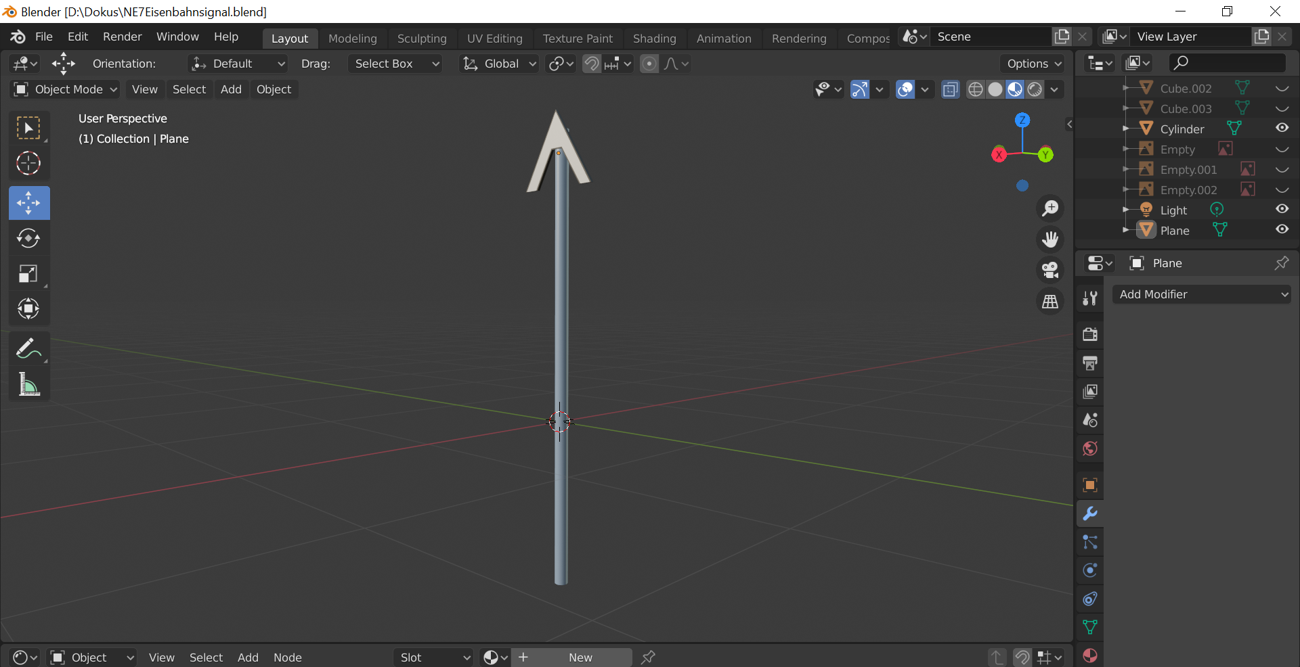This screenshot has height=667, width=1300.
Task: Expand the Drag Select Box dropdown
Action: tap(395, 64)
